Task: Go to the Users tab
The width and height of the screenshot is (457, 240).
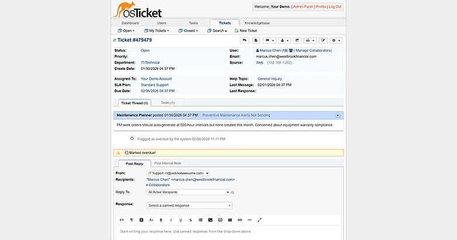Action: pos(162,23)
